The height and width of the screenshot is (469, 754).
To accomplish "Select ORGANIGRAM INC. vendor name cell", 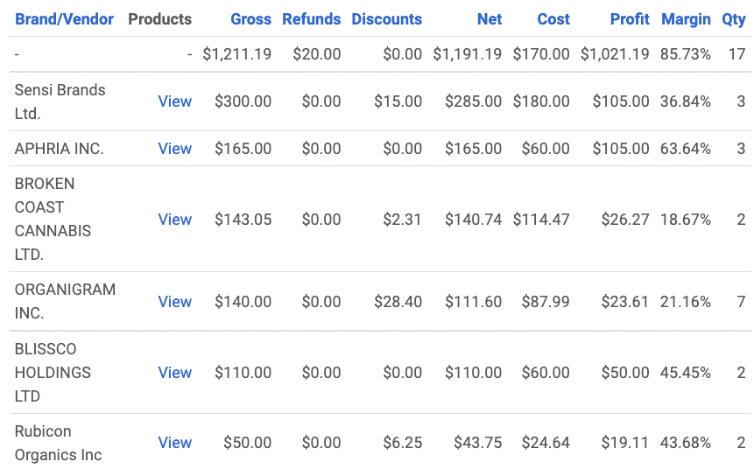I will click(65, 301).
